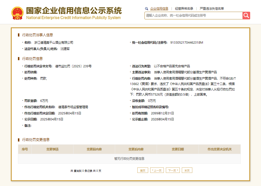Screen dimensions: 261x186
Task: Click the section marker beside 行政处罚当事人信息
Action: point(18,35)
